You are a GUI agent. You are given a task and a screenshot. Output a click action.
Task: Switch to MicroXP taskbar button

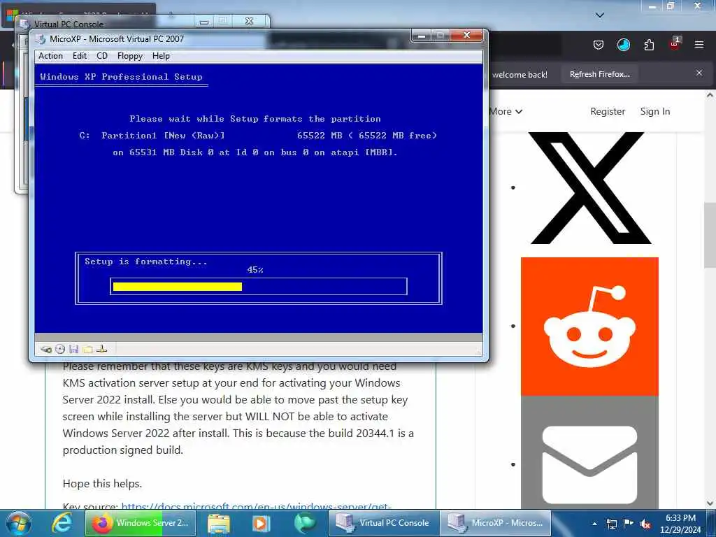(496, 523)
